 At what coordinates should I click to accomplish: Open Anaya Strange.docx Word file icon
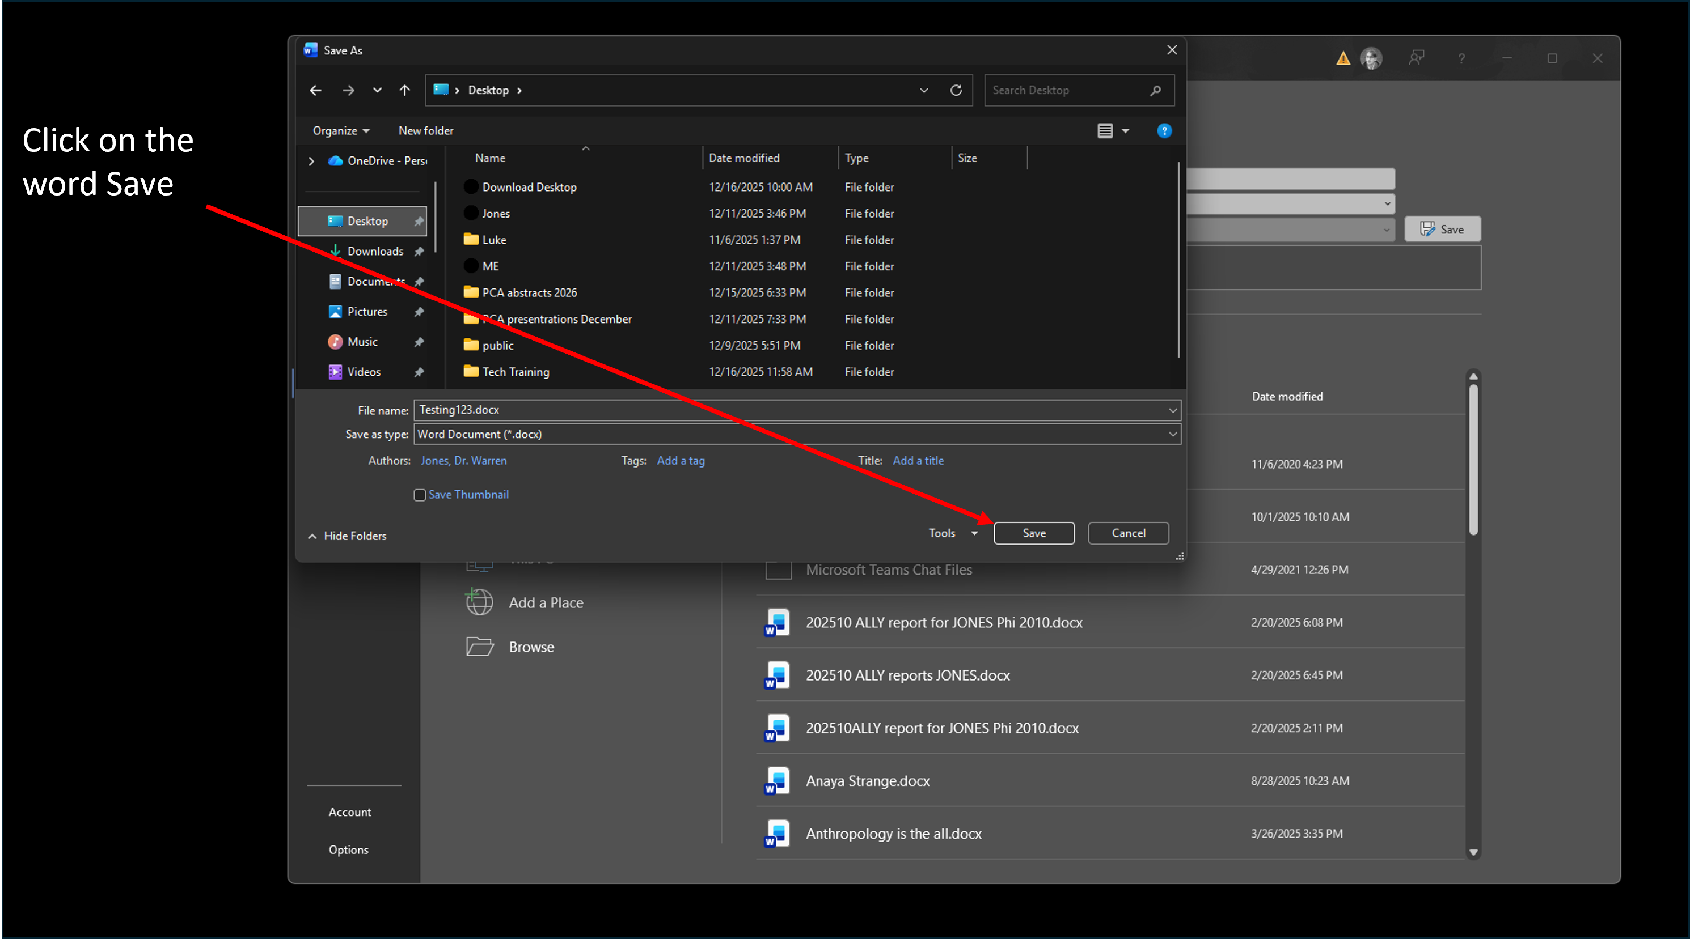(777, 780)
